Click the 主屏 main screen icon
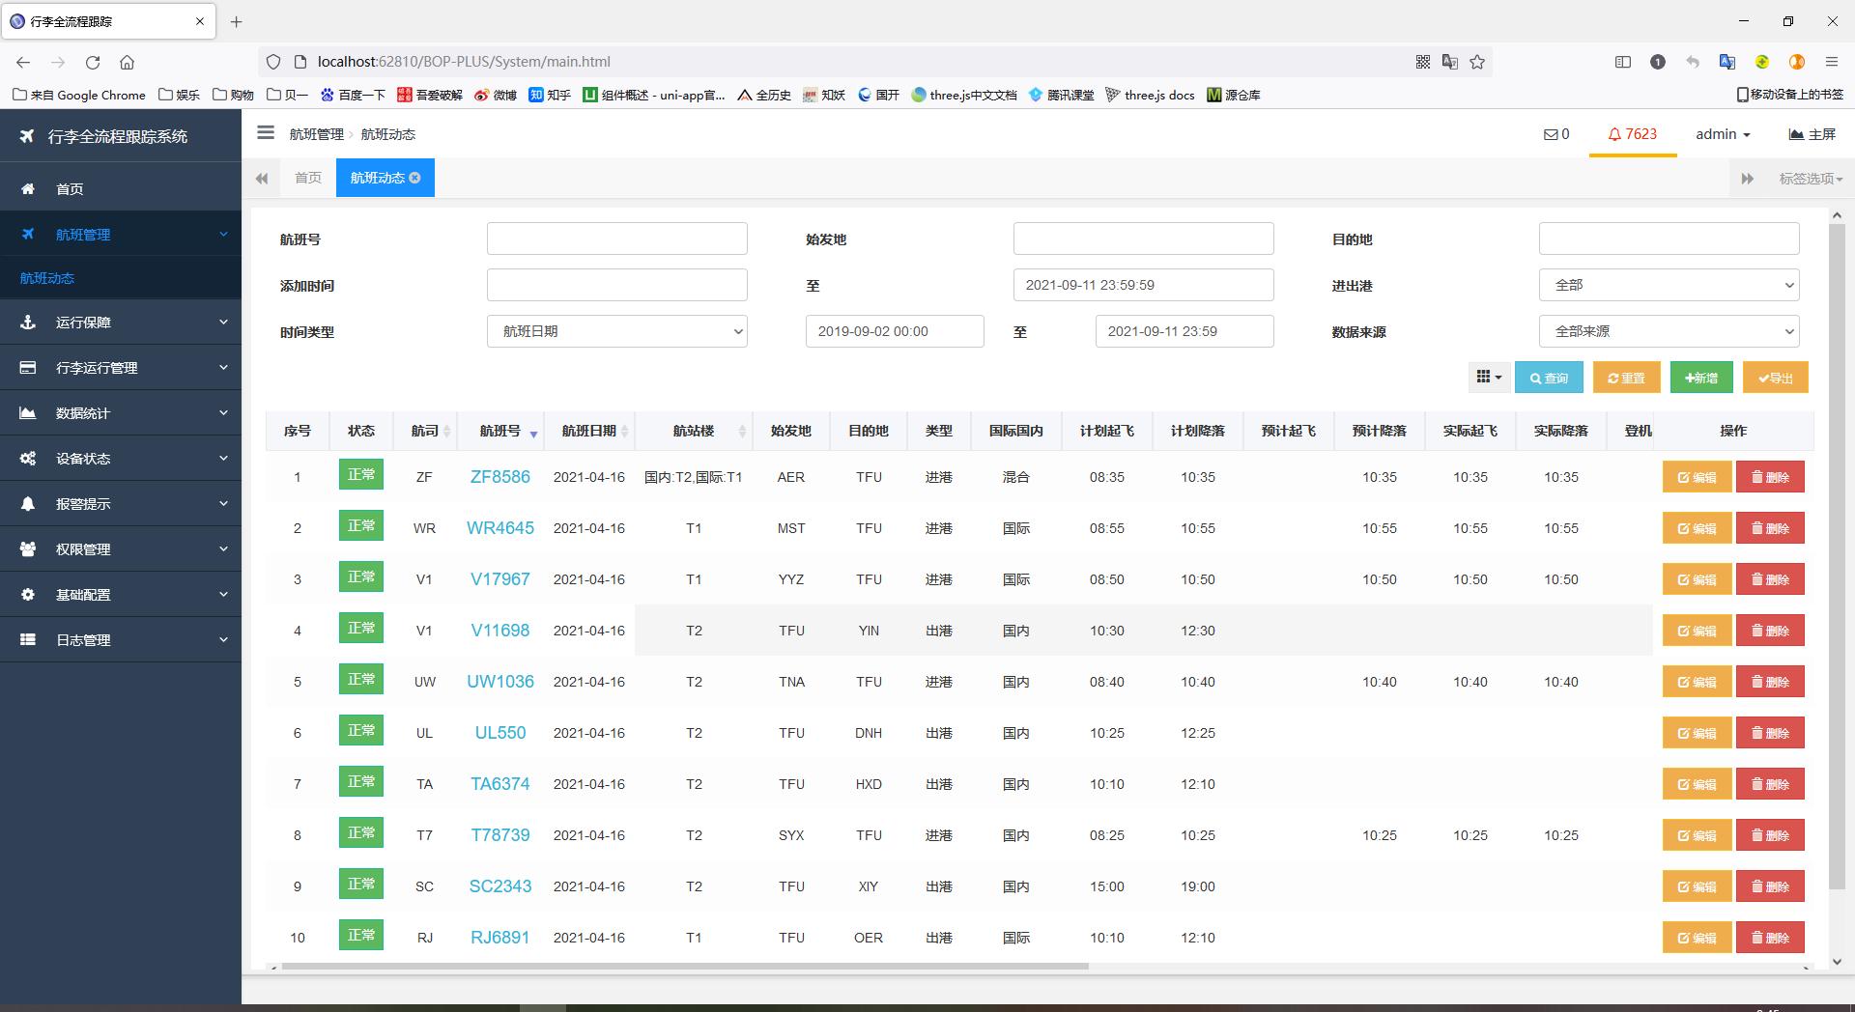This screenshot has height=1012, width=1855. 1812,134
